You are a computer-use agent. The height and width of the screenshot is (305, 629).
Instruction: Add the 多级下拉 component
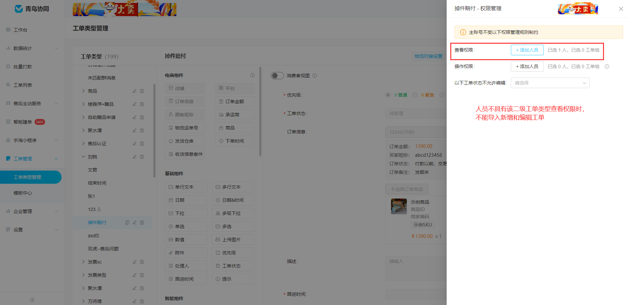tap(233, 213)
